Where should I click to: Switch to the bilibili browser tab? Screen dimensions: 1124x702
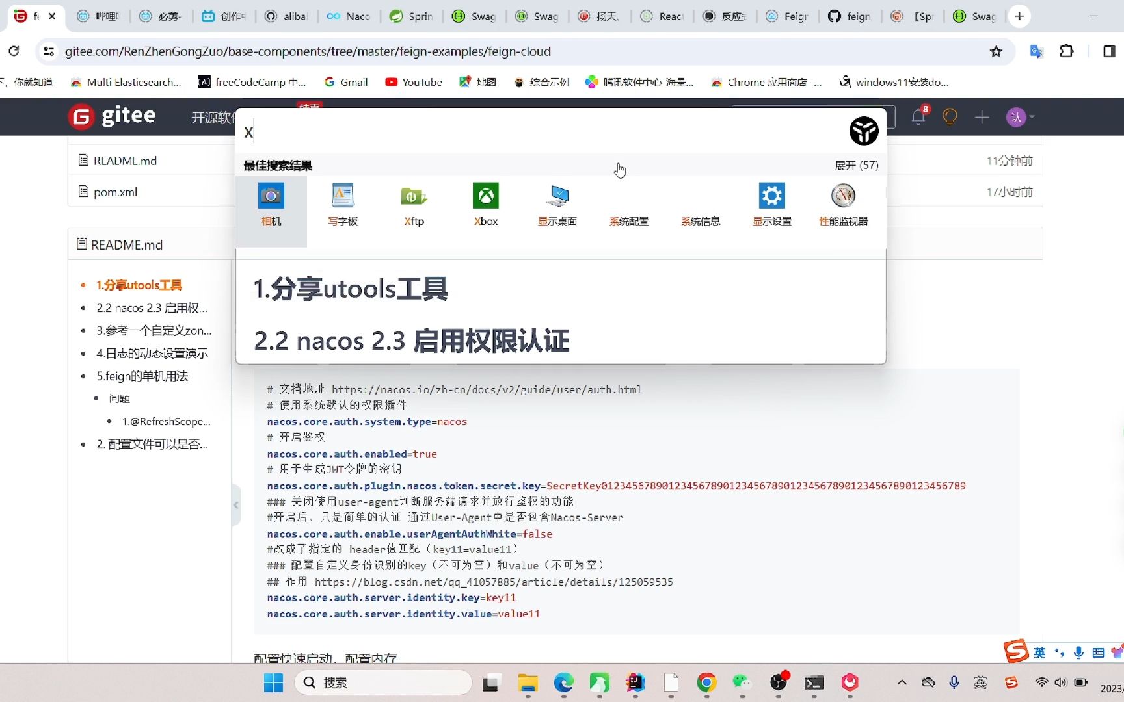[98, 16]
